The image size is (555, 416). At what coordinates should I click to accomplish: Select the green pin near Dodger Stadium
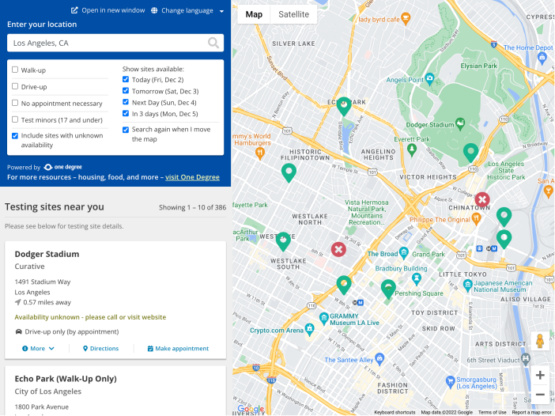[470, 153]
